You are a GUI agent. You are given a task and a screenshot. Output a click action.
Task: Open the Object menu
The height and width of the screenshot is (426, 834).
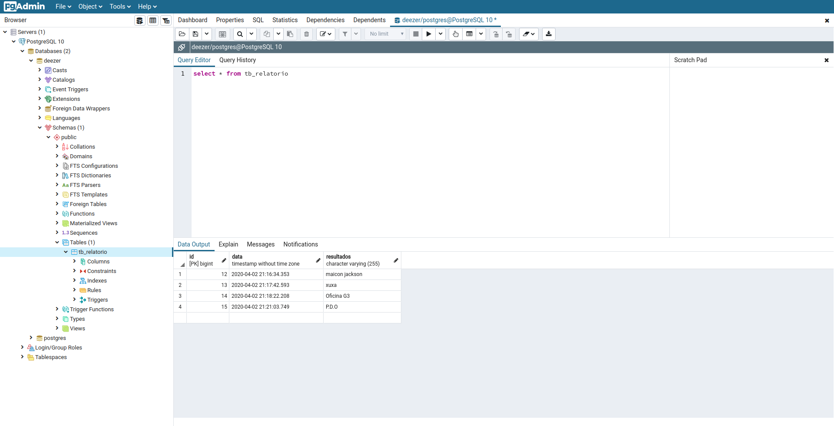click(90, 7)
